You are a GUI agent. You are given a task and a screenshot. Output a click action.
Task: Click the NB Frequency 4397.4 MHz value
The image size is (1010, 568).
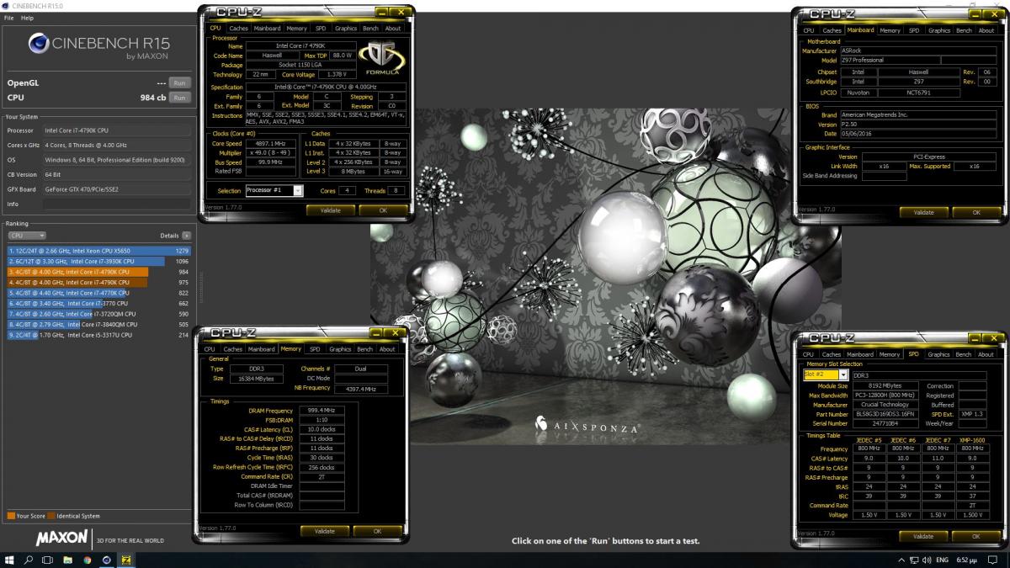[x=360, y=389]
